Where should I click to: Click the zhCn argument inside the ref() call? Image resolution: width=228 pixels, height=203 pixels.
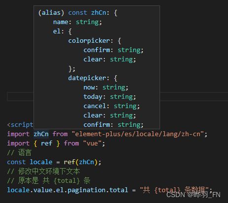pyautogui.click(x=87, y=162)
